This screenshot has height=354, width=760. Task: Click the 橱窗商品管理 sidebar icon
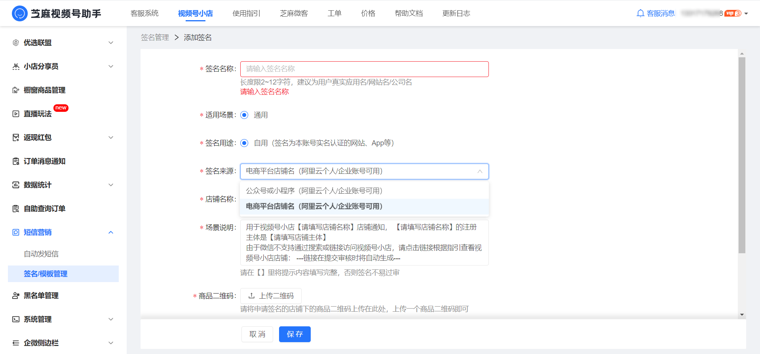click(x=16, y=90)
